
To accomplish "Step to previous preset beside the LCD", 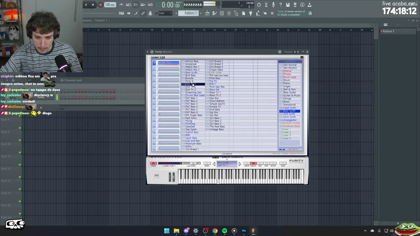I will tap(214, 164).
